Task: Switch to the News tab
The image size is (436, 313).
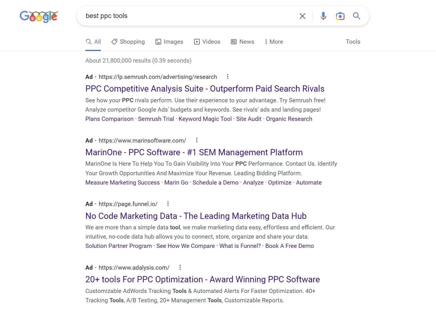Action: 243,42
